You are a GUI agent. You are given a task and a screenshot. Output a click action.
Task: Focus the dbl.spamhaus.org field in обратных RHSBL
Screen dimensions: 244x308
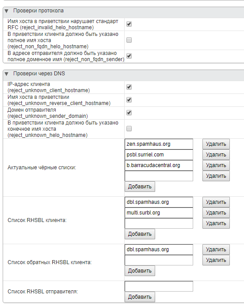(x=159, y=250)
